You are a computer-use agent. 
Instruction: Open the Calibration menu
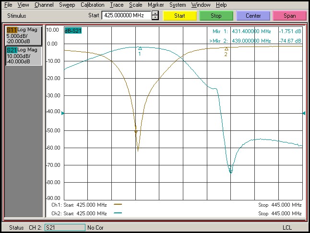click(x=92, y=5)
